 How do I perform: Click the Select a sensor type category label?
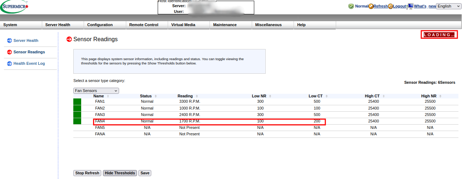point(99,81)
